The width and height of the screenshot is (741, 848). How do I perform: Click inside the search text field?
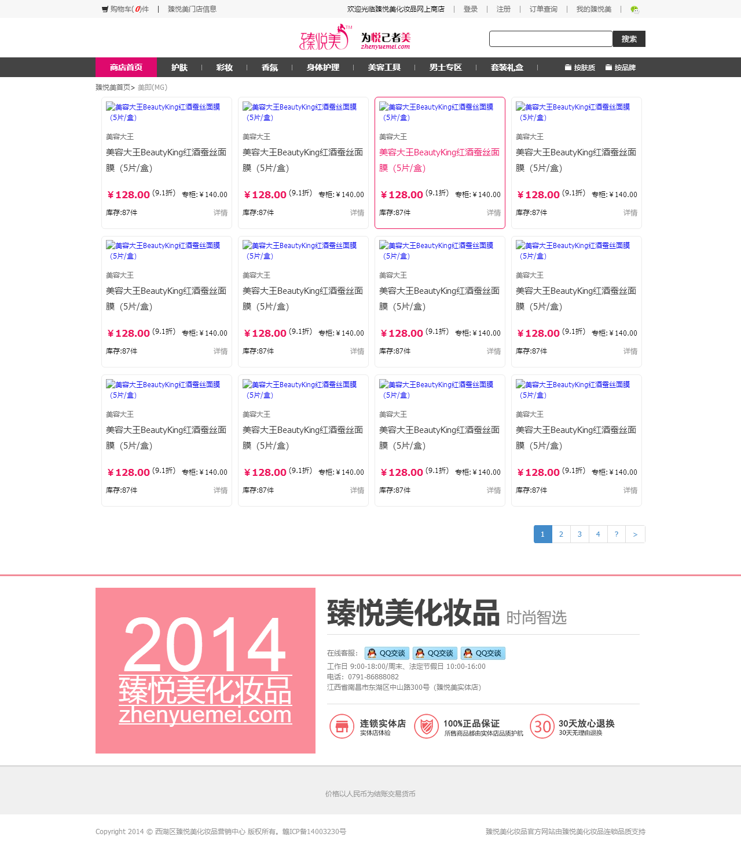(551, 39)
